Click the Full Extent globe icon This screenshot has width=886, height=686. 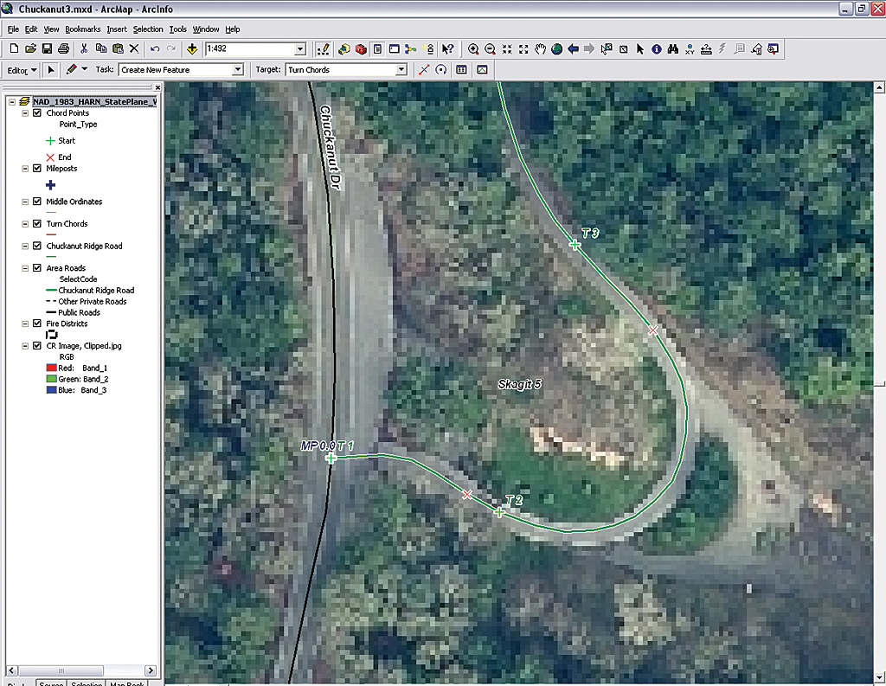point(556,49)
